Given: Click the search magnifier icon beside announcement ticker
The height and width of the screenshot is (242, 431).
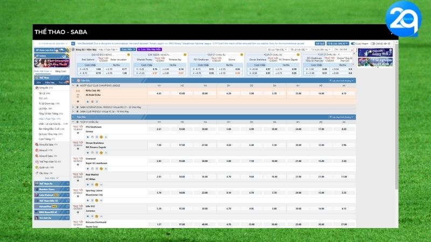Looking at the screenshot, I should pyautogui.click(x=73, y=44).
